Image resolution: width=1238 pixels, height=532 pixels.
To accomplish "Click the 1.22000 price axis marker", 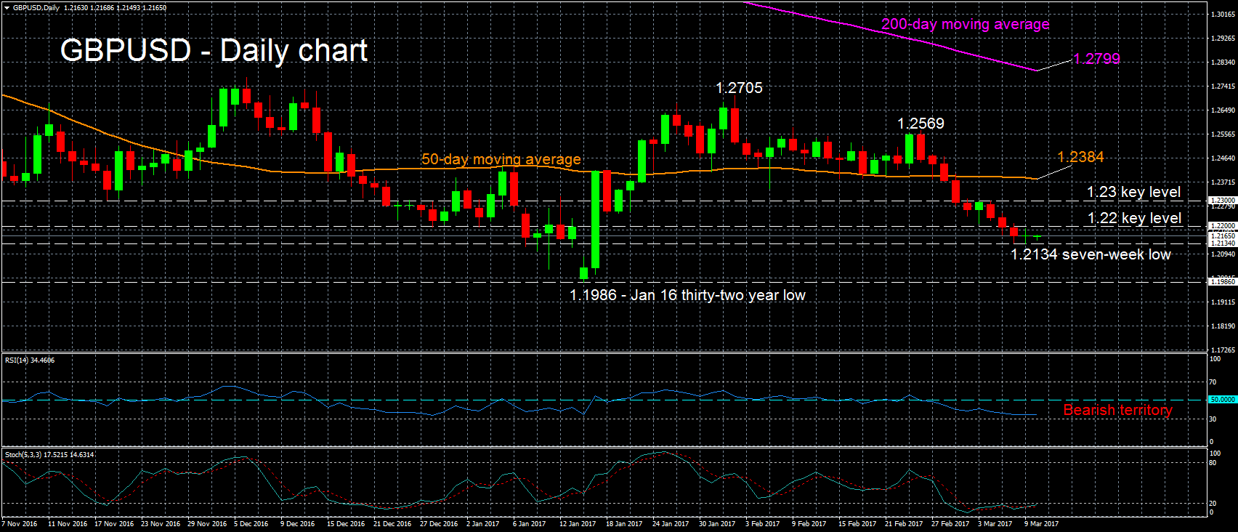I will (1222, 226).
